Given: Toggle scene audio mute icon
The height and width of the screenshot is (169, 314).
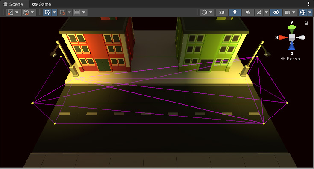Looking at the screenshot, I should (248, 12).
